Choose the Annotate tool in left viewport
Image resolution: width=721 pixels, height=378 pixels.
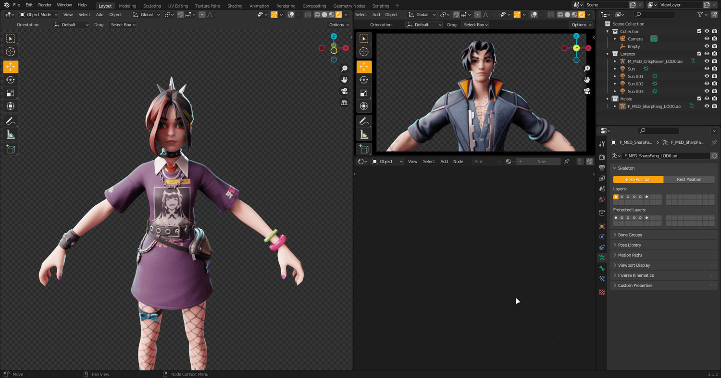click(x=11, y=121)
